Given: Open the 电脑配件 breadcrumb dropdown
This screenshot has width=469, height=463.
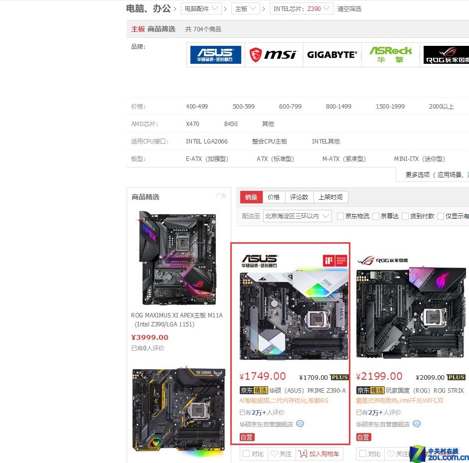Looking at the screenshot, I should click(x=201, y=8).
